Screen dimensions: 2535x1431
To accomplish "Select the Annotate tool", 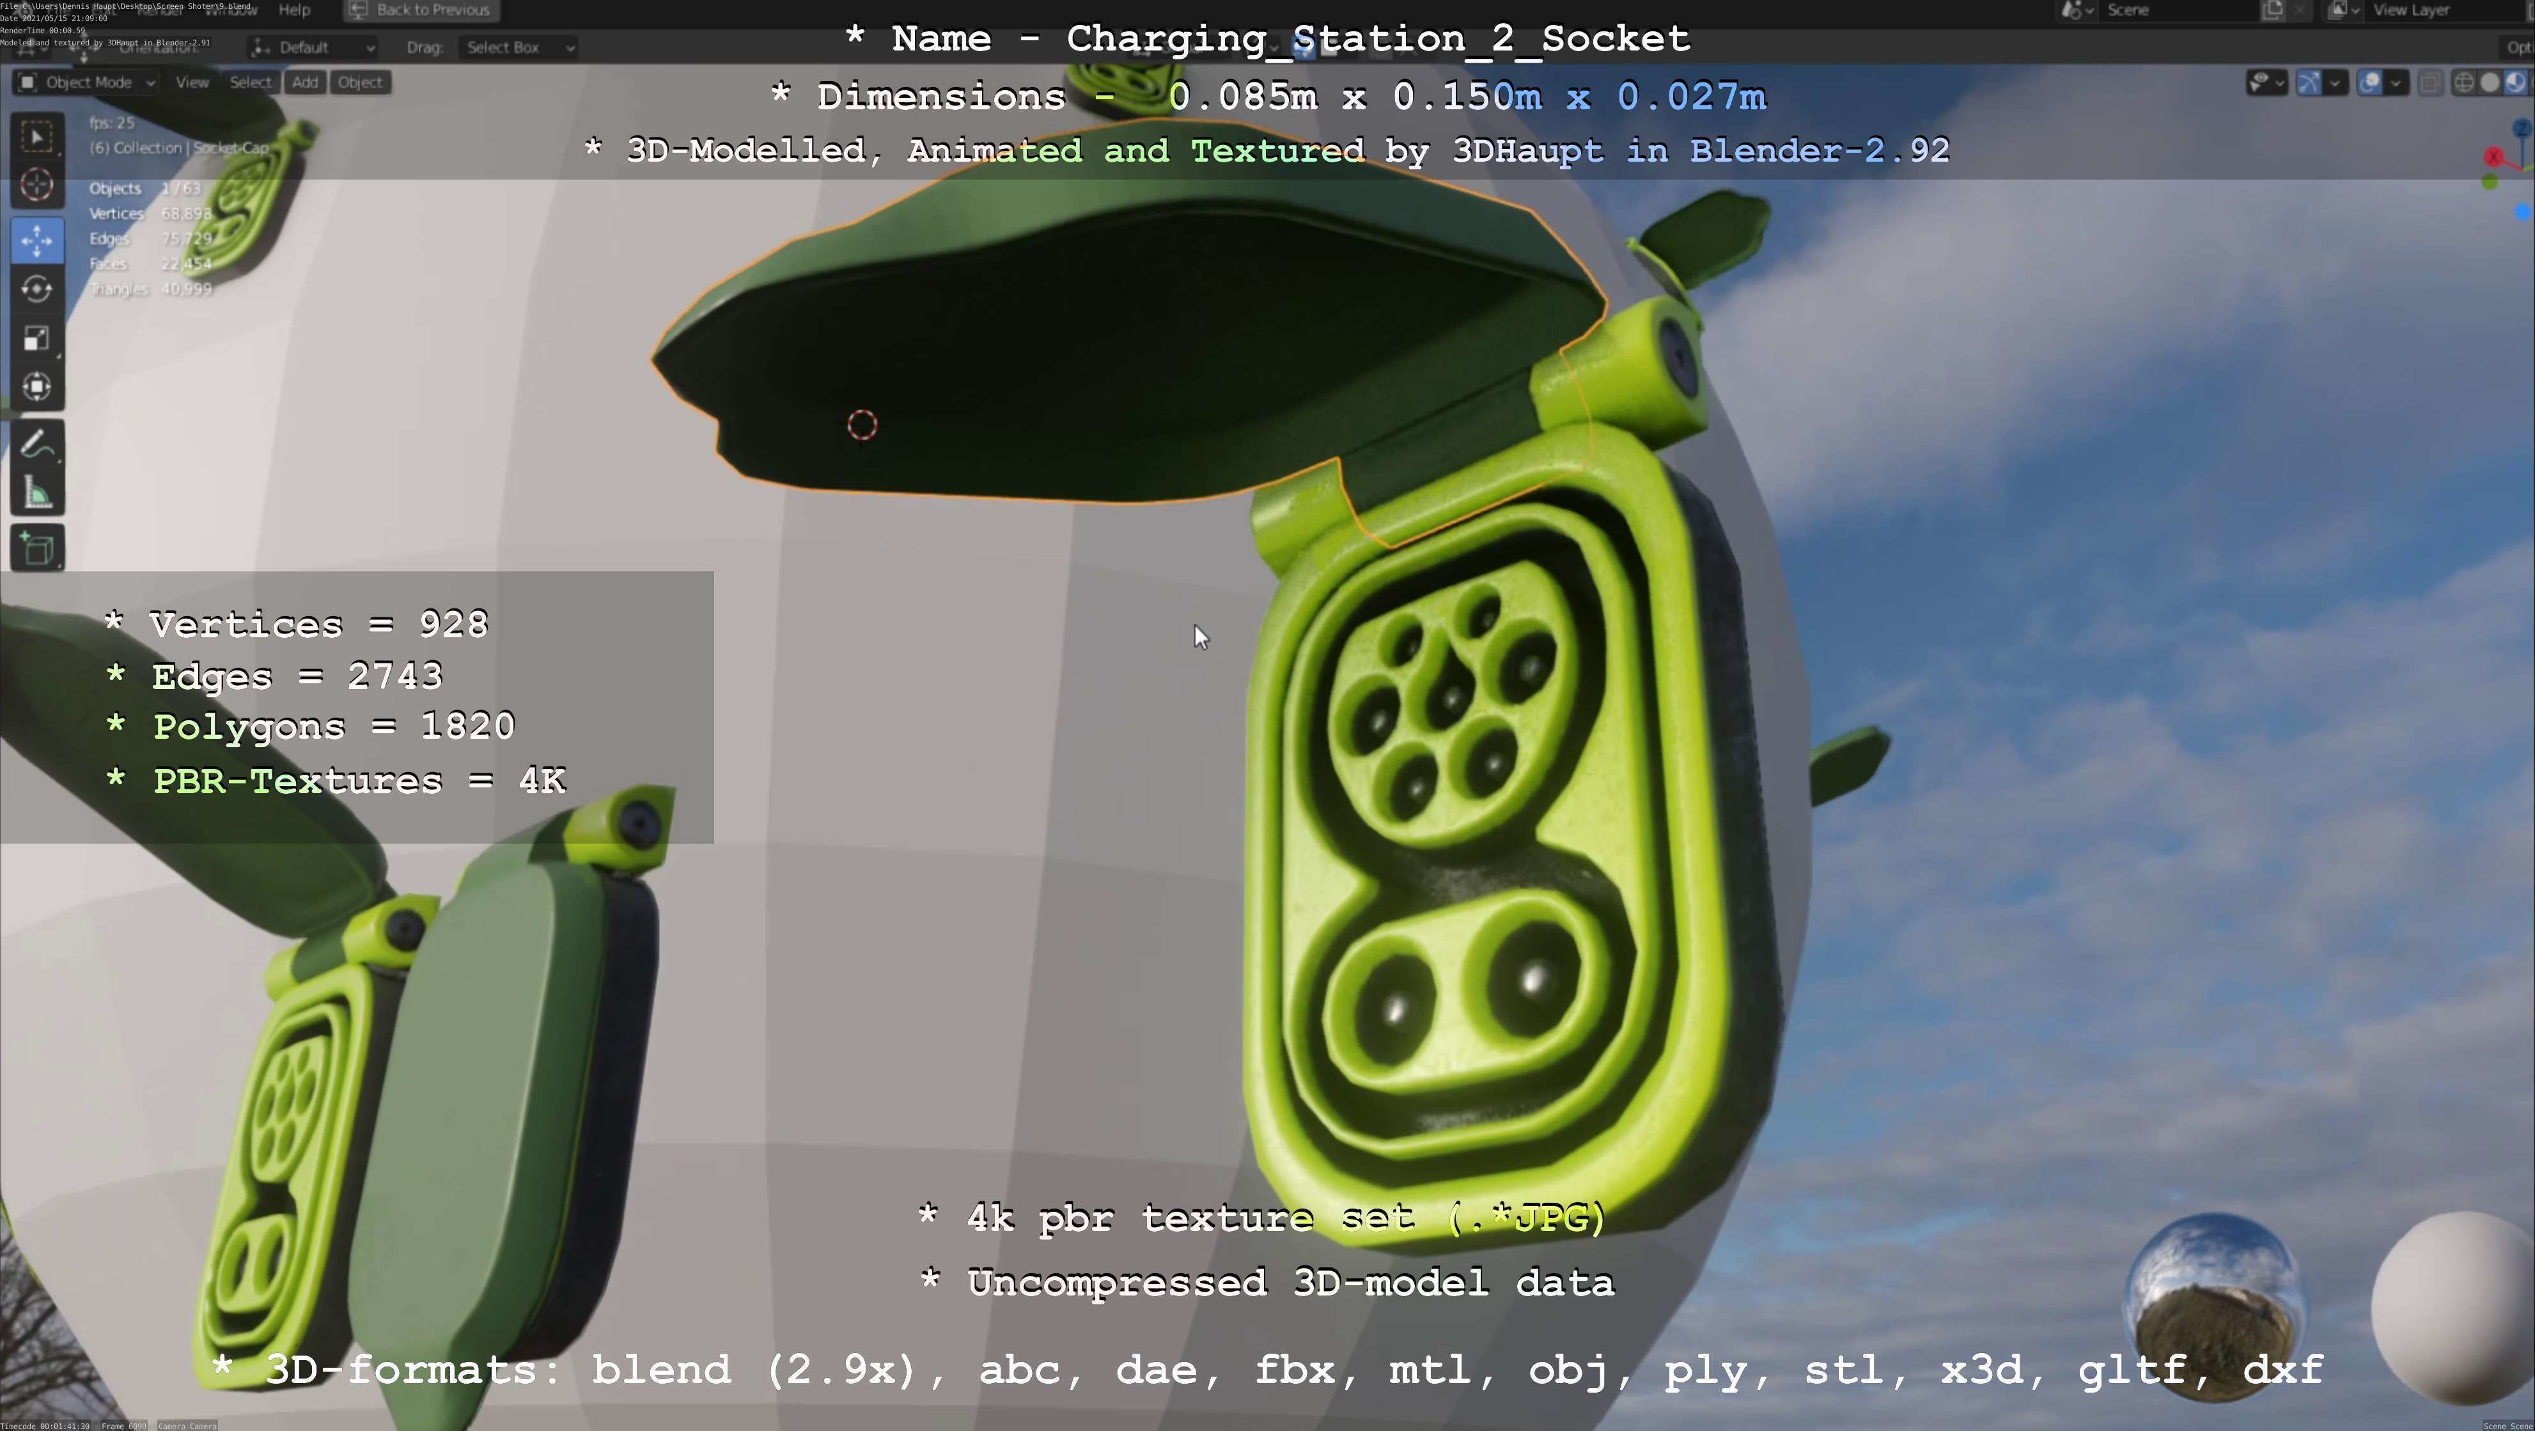I will [x=37, y=445].
